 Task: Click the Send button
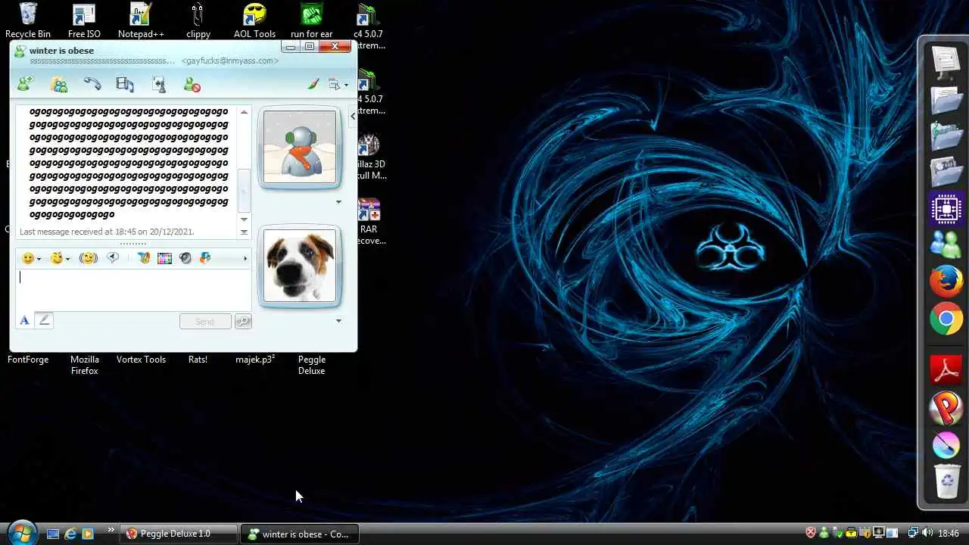coord(205,322)
